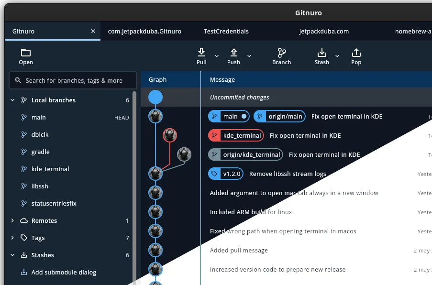This screenshot has width=432, height=285.
Task: Switch to the TestCredentials tab
Action: [226, 32]
